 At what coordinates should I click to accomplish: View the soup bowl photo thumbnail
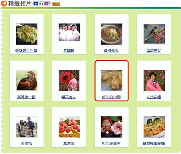click(111, 34)
